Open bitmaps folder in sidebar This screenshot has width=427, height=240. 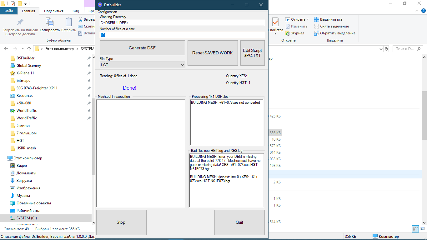(23, 81)
